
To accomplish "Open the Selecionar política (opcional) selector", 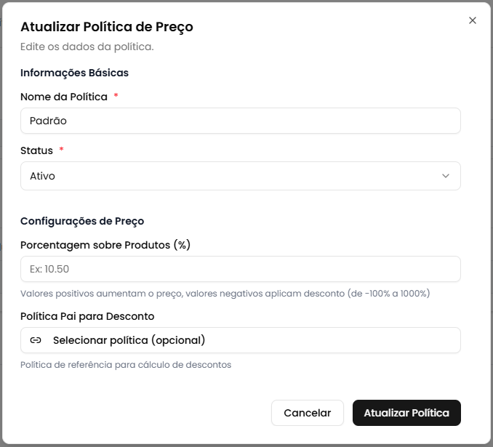I will pyautogui.click(x=240, y=340).
